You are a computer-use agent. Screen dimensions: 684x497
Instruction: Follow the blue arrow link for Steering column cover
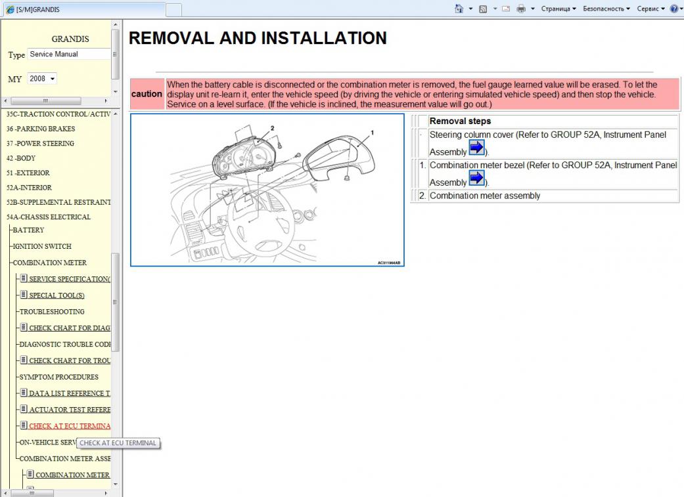tap(476, 147)
